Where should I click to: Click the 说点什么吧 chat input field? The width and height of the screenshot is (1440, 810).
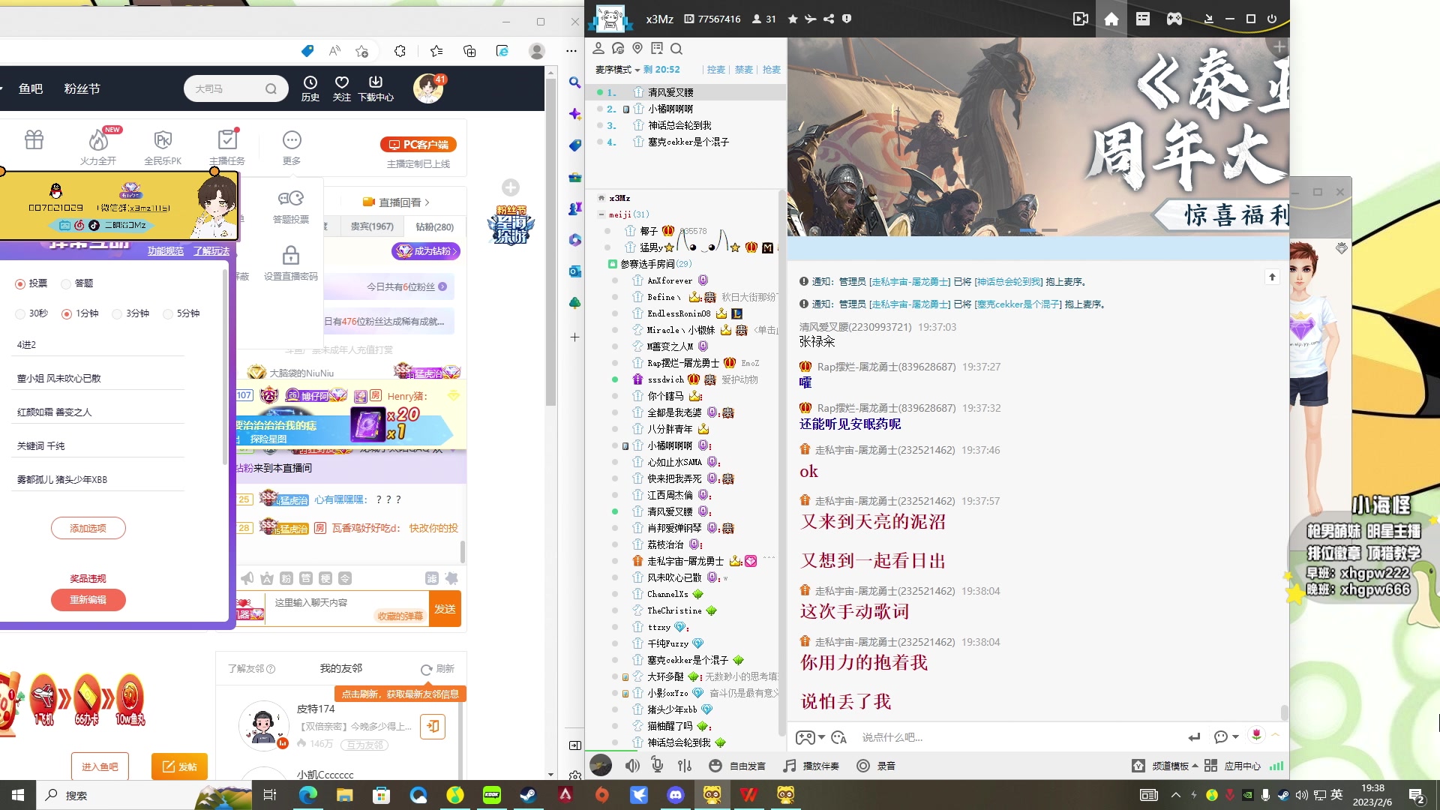1020,737
